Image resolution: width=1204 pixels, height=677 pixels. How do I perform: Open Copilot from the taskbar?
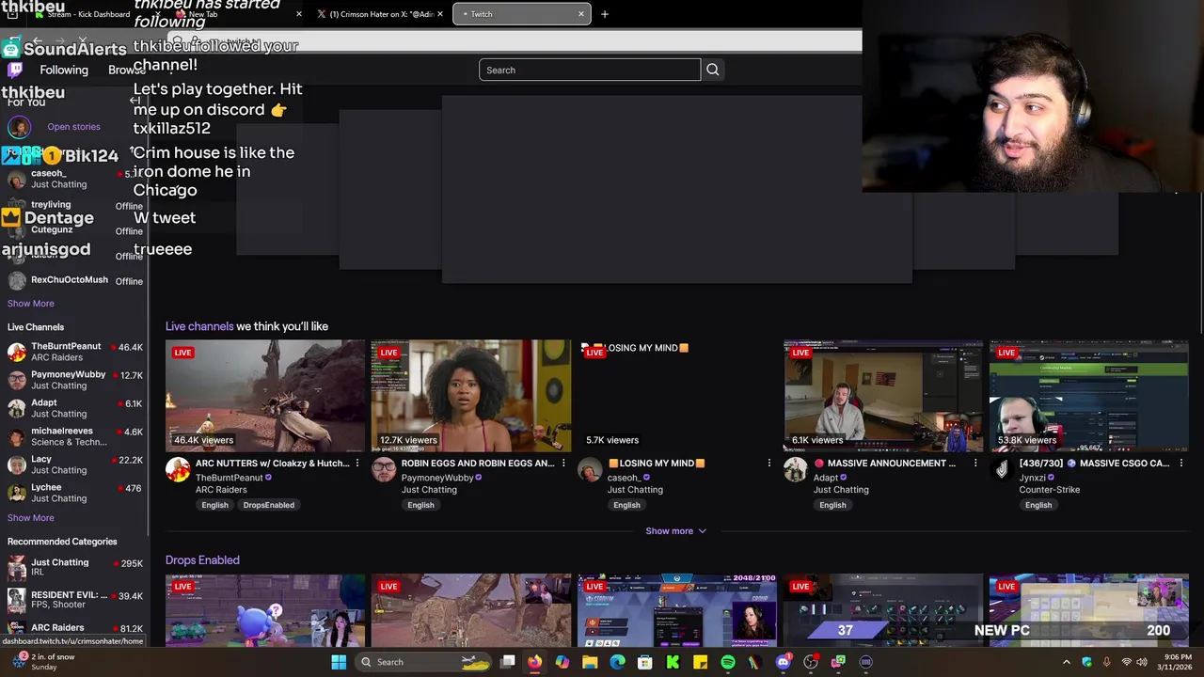tap(562, 662)
